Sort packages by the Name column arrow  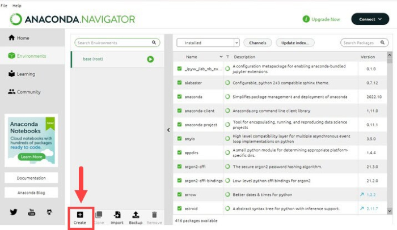(221, 57)
